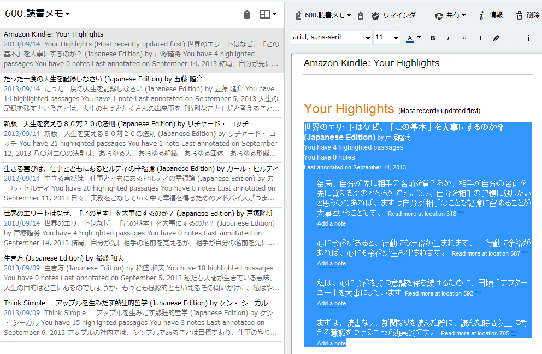
Task: Click the external link icon after location 705
Action: 514,333
